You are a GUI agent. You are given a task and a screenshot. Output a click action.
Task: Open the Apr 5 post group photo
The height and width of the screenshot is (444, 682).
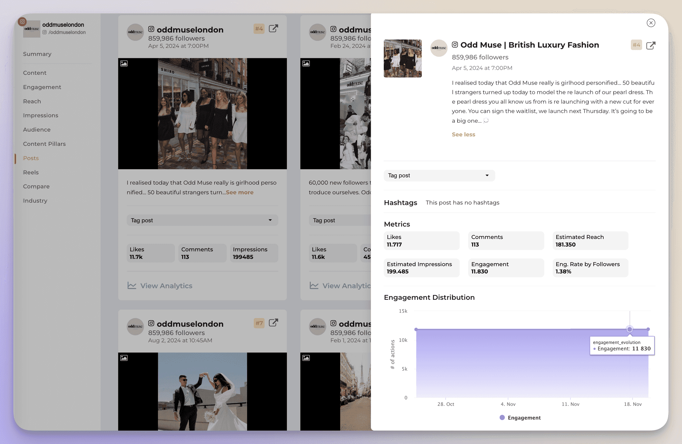tap(203, 114)
